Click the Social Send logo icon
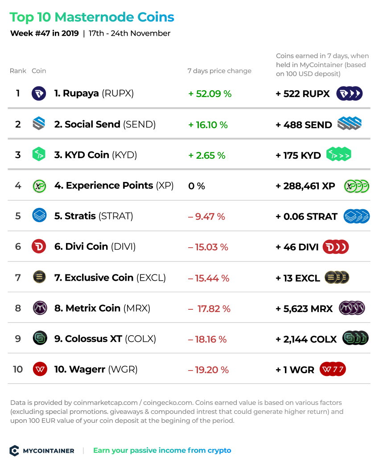The width and height of the screenshot is (383, 472). tap(39, 123)
